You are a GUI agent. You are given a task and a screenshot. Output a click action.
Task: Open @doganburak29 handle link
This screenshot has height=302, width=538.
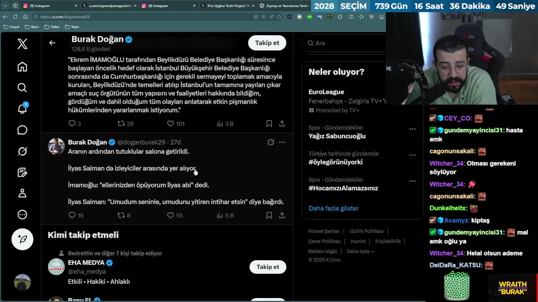click(141, 142)
